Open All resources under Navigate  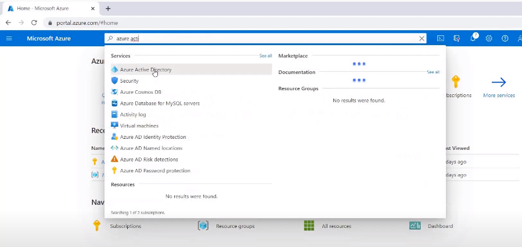pos(336,226)
